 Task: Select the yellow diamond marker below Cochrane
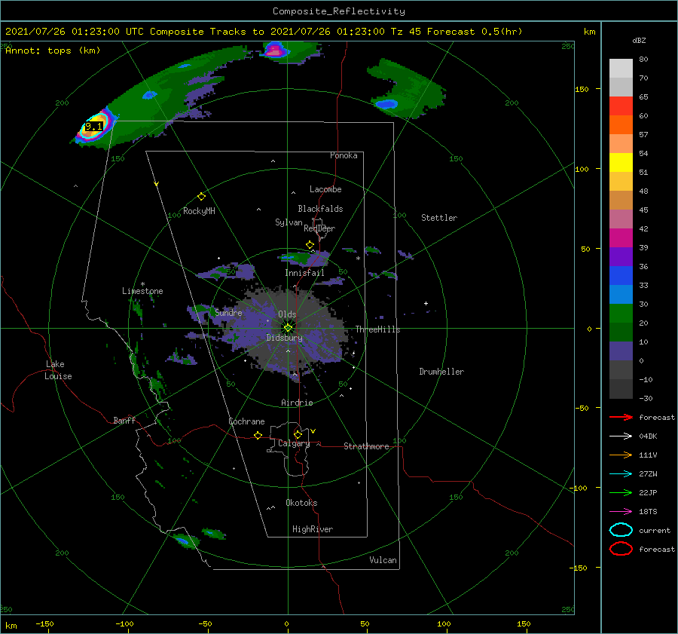[258, 435]
